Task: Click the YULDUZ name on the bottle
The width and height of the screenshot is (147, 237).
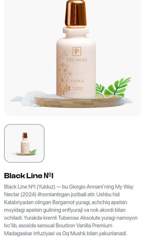Action: tap(77, 81)
